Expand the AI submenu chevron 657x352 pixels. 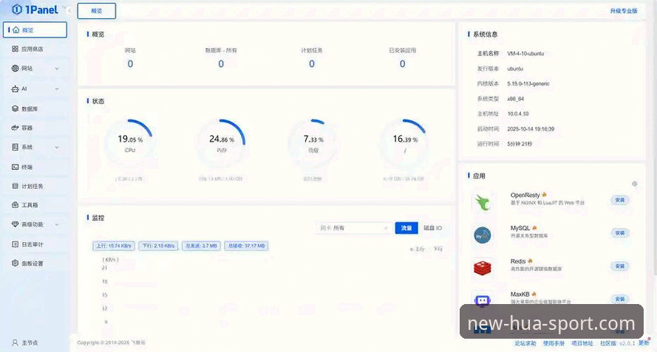click(57, 89)
